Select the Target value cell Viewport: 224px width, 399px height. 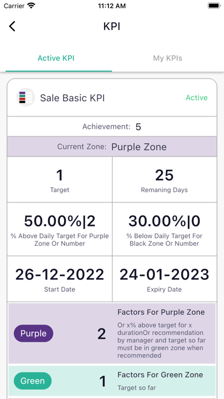coord(59,179)
